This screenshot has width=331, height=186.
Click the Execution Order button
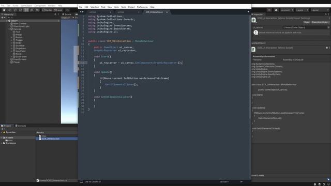click(320, 22)
